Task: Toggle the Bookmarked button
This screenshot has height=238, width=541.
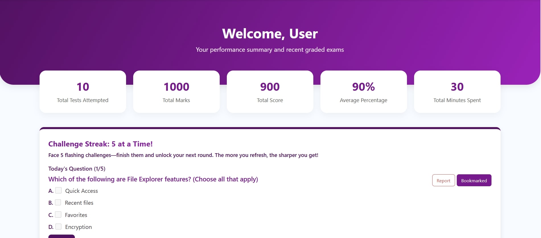Action: pyautogui.click(x=474, y=181)
